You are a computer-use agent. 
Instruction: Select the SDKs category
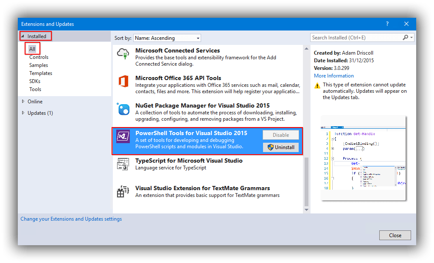pyautogui.click(x=35, y=81)
